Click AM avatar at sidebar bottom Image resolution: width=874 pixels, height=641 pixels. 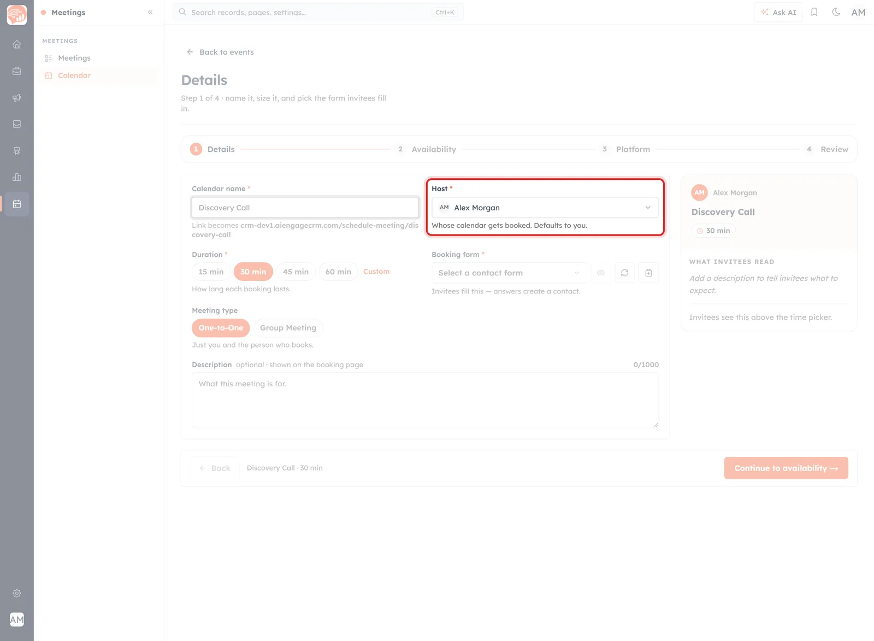(x=17, y=620)
